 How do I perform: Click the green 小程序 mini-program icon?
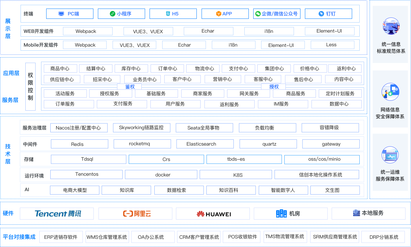click(x=112, y=14)
